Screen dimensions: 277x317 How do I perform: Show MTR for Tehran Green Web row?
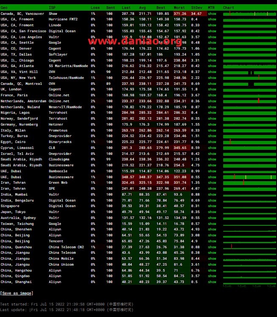coord(212,182)
